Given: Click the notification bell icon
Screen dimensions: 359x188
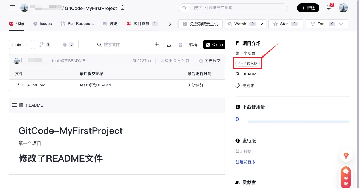Looking at the screenshot, I should click(x=329, y=8).
